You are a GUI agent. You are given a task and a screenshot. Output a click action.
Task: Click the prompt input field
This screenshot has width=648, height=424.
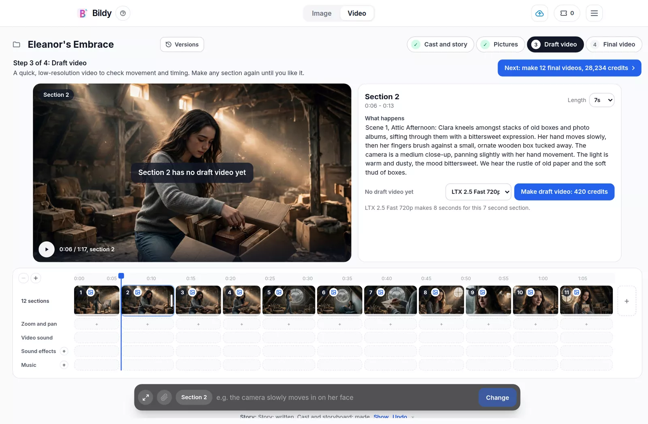pos(345,398)
